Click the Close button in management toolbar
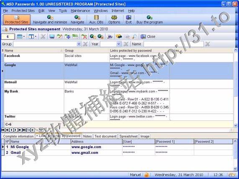The height and width of the screenshot is (179, 239). coord(148,36)
